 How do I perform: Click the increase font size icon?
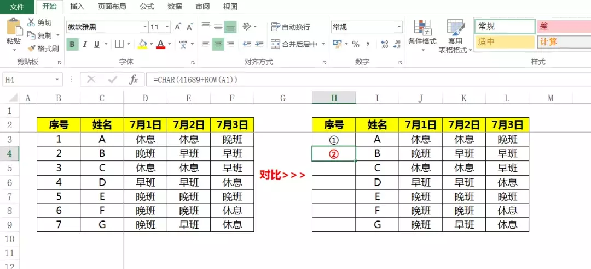pos(178,27)
